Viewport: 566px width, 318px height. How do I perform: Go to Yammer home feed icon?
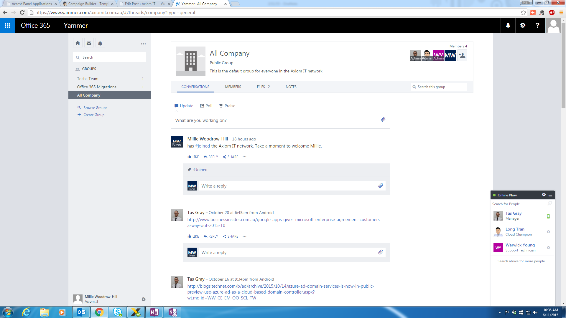78,43
